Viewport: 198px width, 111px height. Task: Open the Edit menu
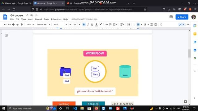[x=17, y=19]
